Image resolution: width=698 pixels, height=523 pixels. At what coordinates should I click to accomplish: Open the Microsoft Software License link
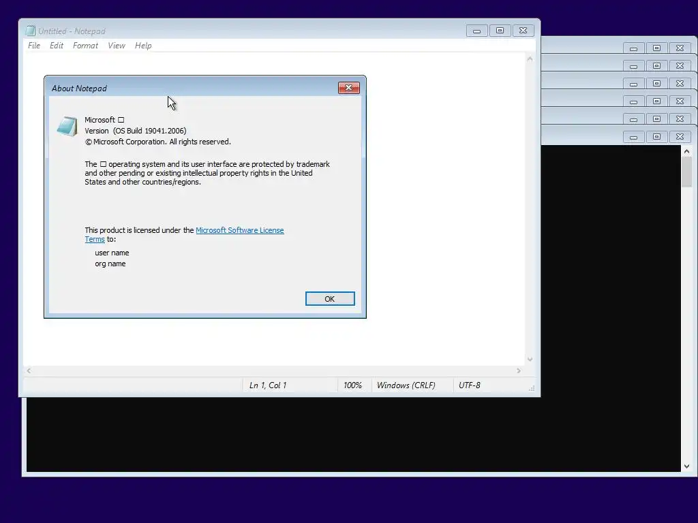(239, 230)
